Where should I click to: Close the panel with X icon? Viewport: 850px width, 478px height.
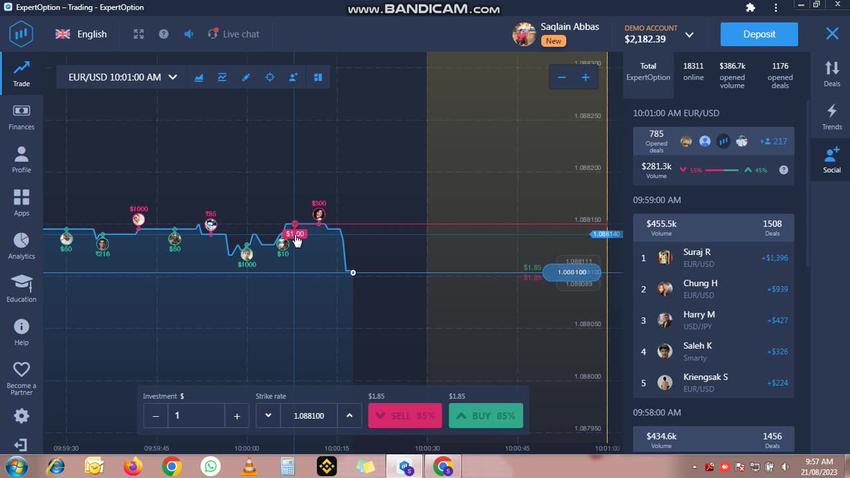tap(832, 34)
